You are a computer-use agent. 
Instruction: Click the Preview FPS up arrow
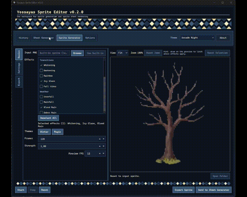[x=100, y=154]
